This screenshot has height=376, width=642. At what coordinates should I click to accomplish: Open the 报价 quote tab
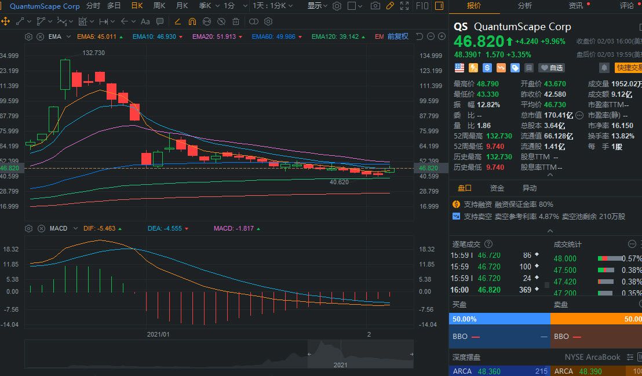pos(474,5)
